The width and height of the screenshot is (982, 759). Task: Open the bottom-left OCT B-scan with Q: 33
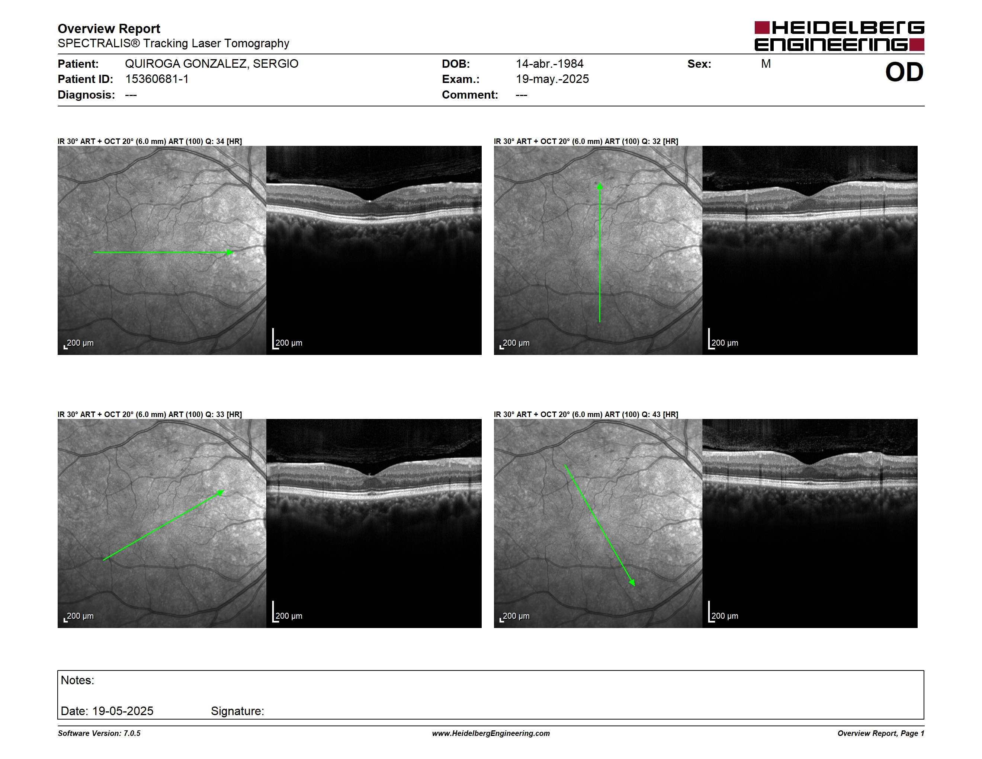pos(374,523)
